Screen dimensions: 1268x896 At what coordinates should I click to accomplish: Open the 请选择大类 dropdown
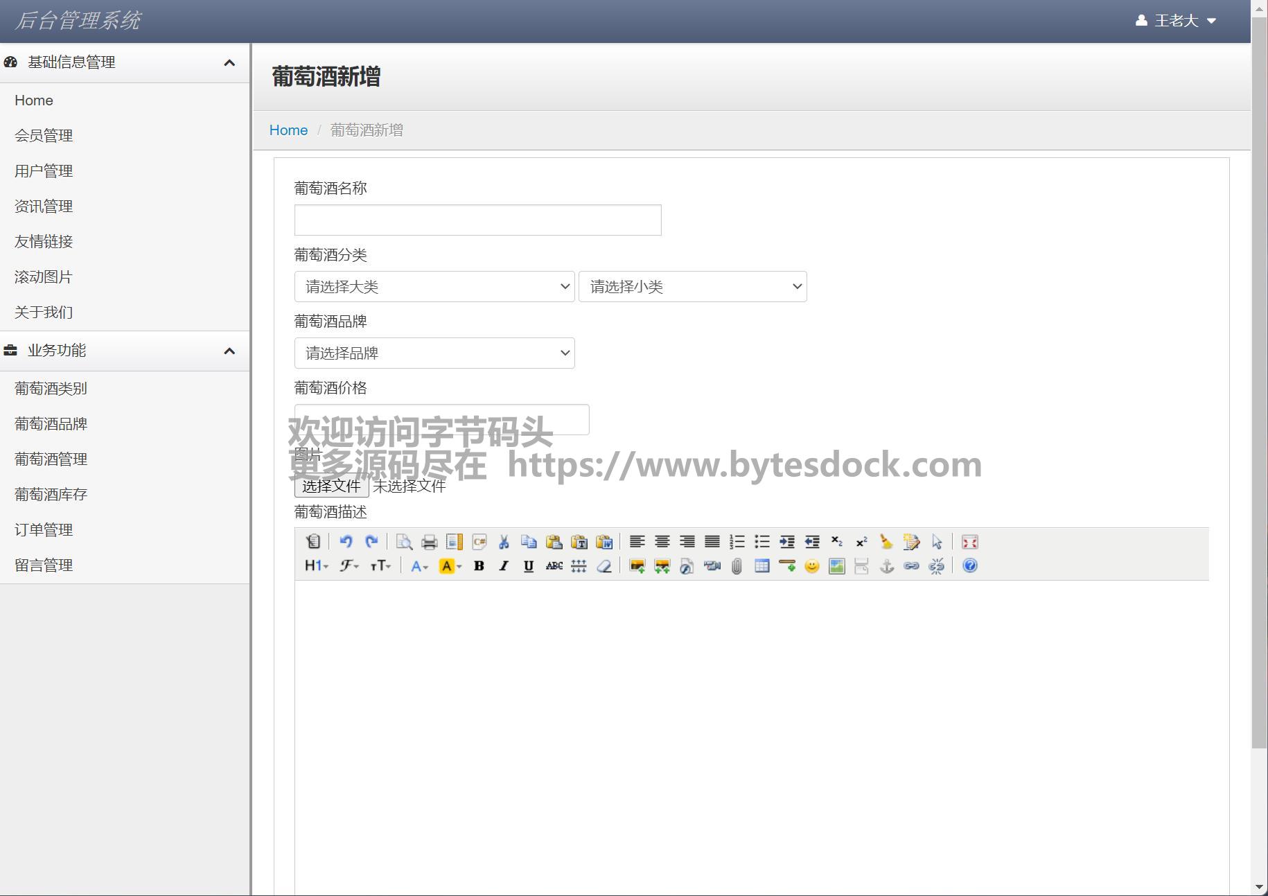434,286
